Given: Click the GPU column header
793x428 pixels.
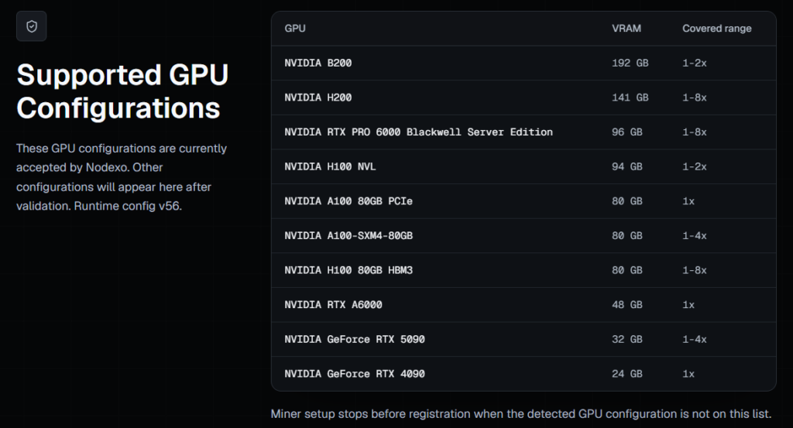Looking at the screenshot, I should pyautogui.click(x=295, y=29).
